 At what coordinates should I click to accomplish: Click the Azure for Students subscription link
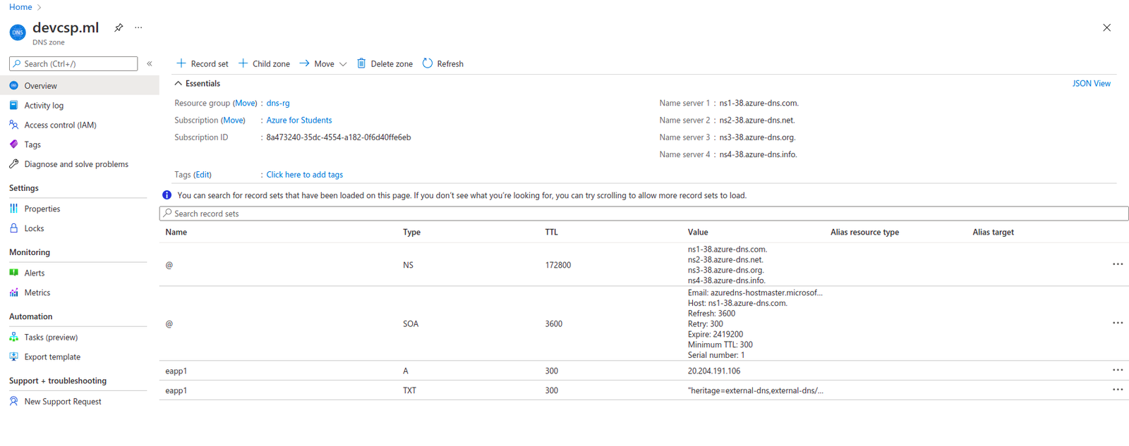(298, 120)
